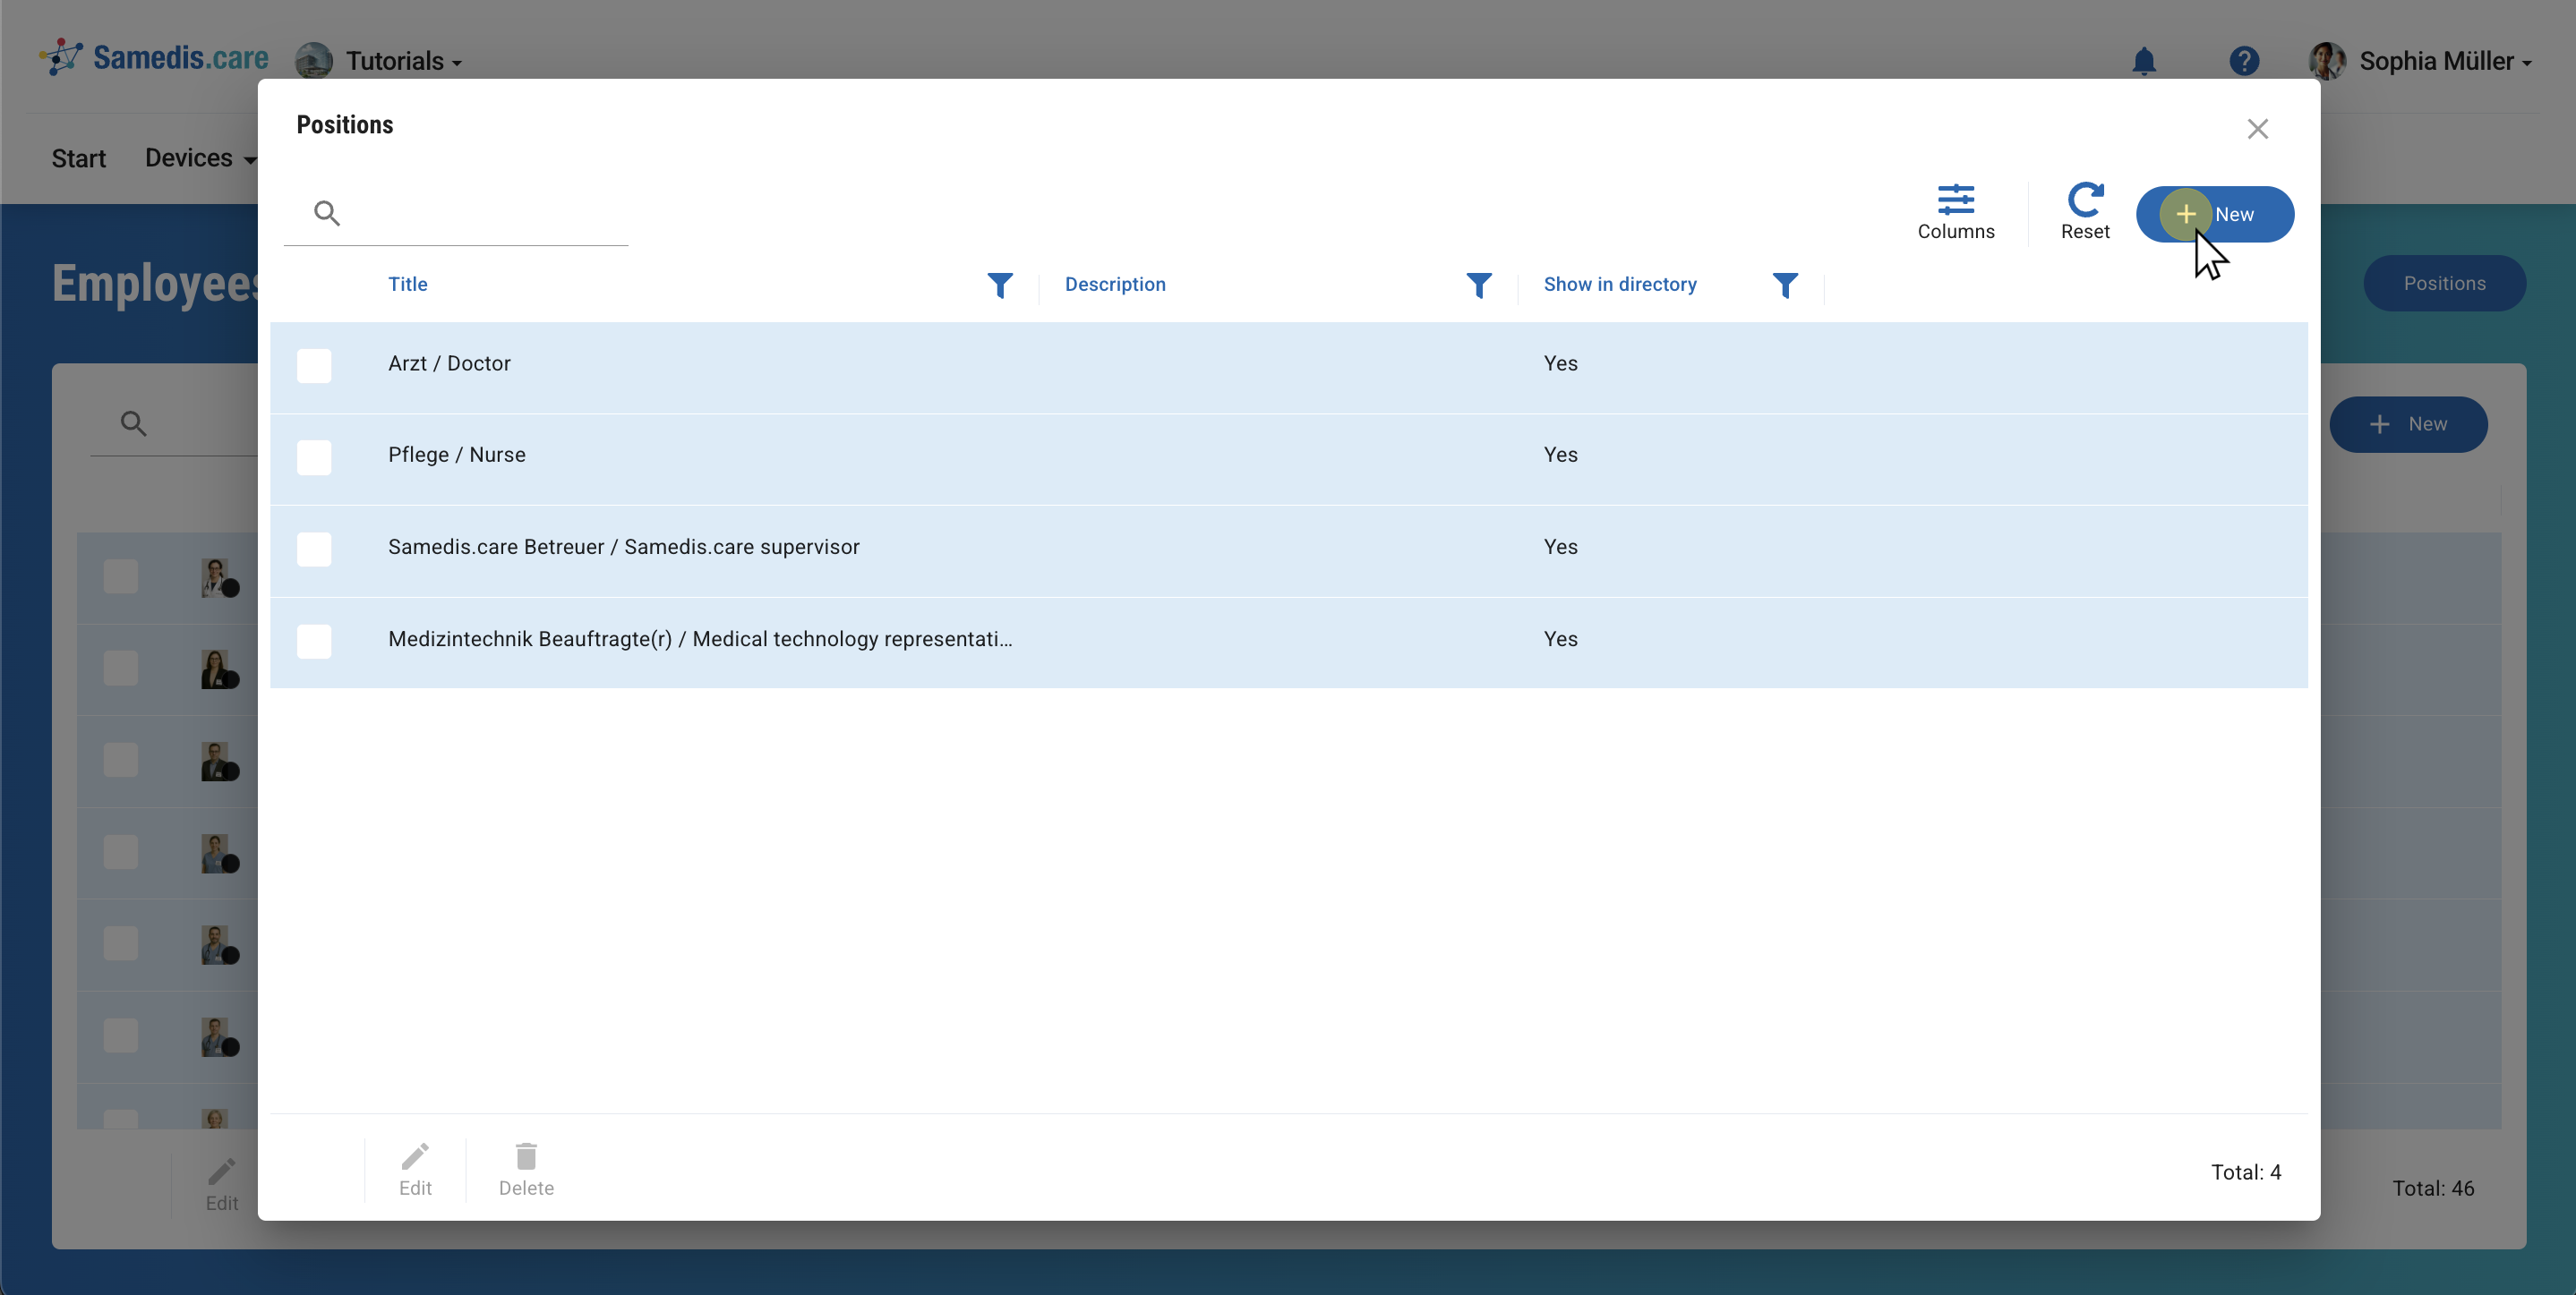Open the help question mark icon
2576x1295 pixels.
2243,61
